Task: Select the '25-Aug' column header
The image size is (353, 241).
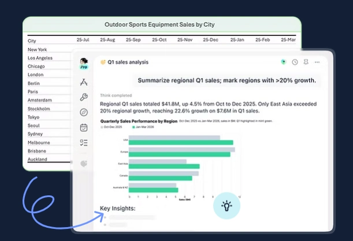Action: (107, 40)
